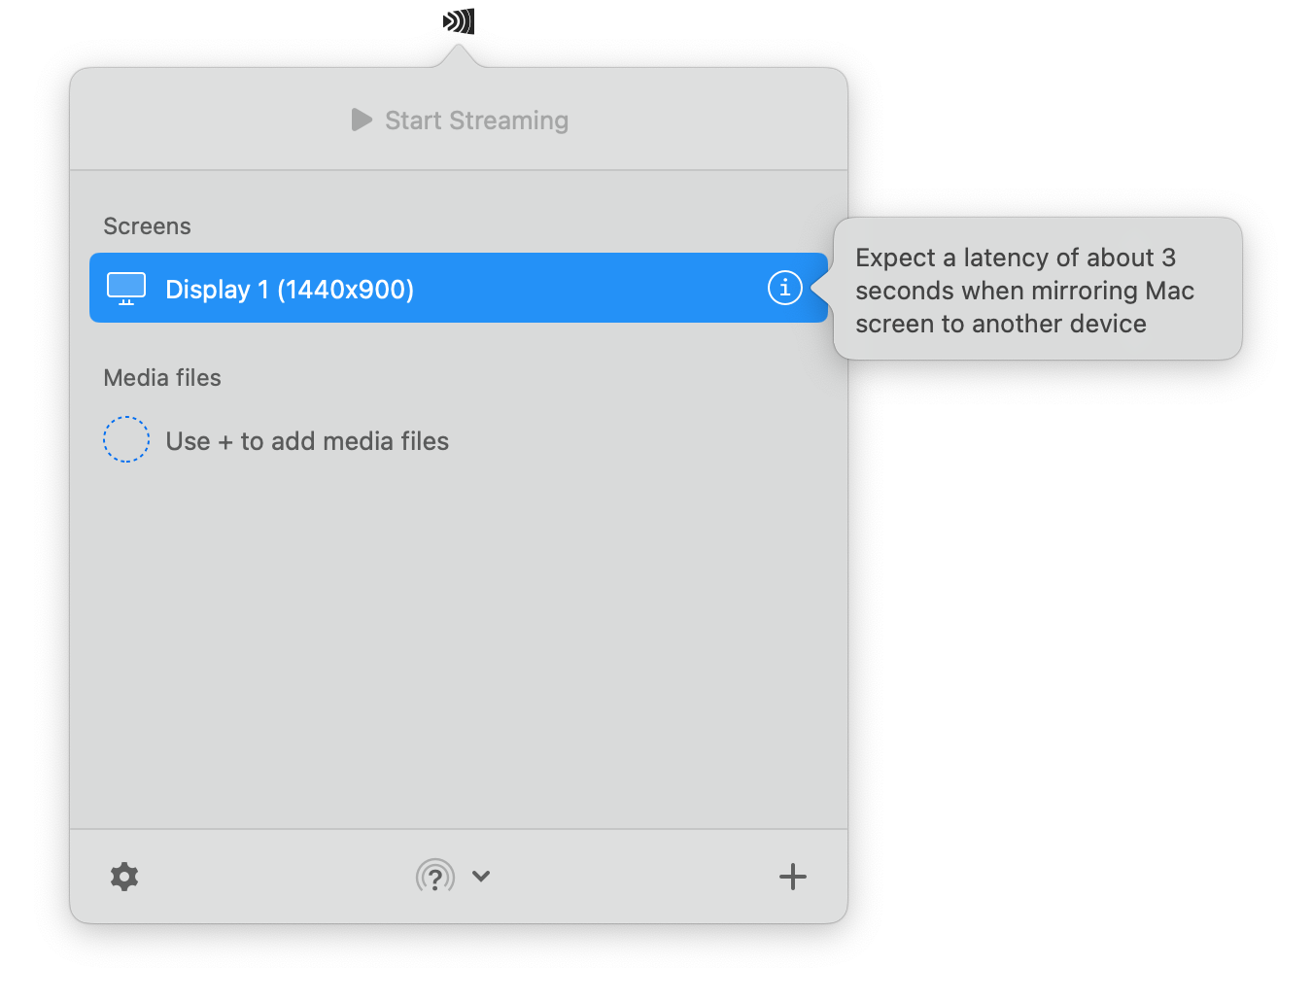Click the question mark connection status icon
The height and width of the screenshot is (1001, 1312).
(434, 876)
